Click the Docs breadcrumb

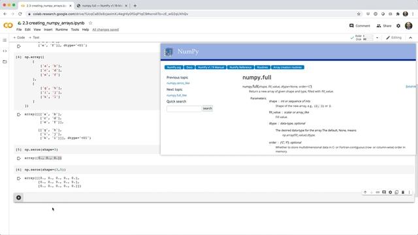click(x=189, y=67)
